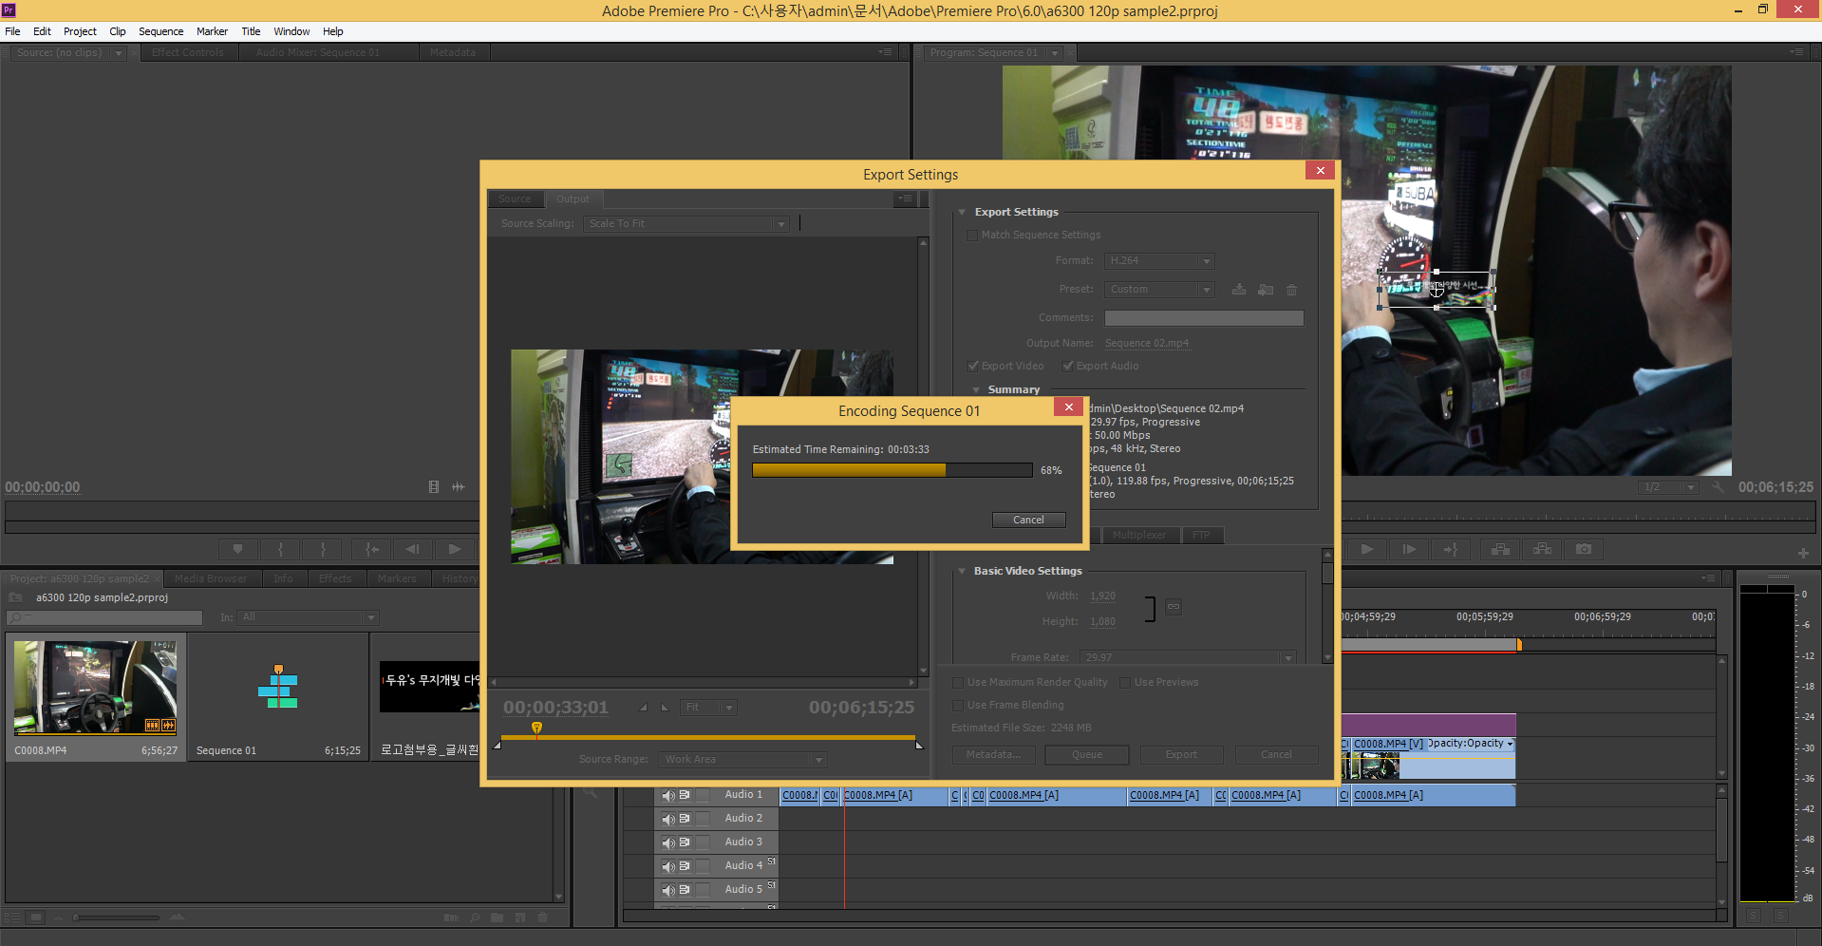Cancel the Encoding Sequence 01 progress dialog
The width and height of the screenshot is (1822, 946).
[1028, 520]
